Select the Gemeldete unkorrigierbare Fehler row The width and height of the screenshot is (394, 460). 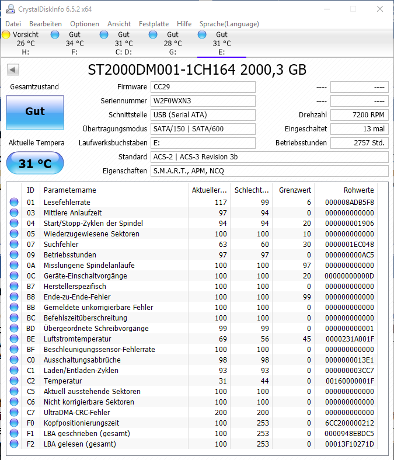192,307
